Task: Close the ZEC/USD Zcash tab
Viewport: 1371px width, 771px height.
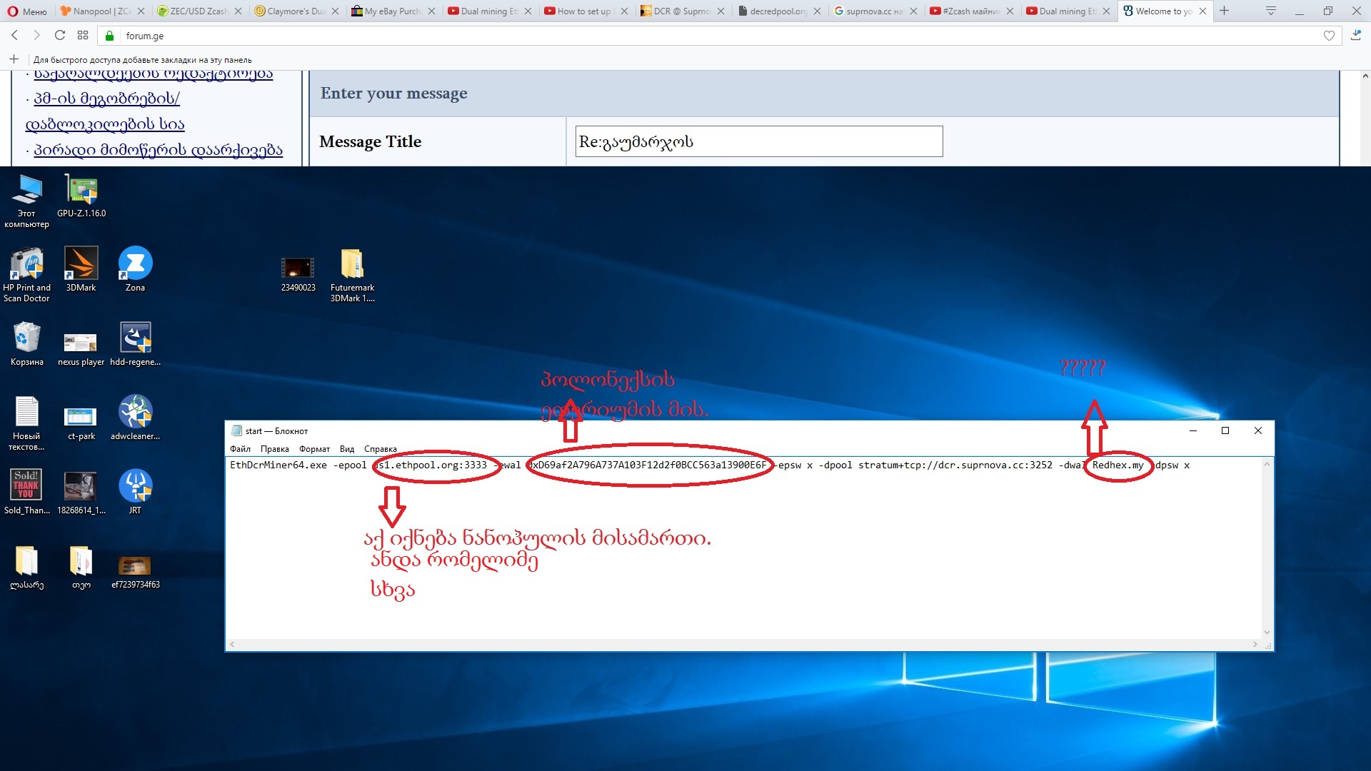Action: (x=238, y=11)
